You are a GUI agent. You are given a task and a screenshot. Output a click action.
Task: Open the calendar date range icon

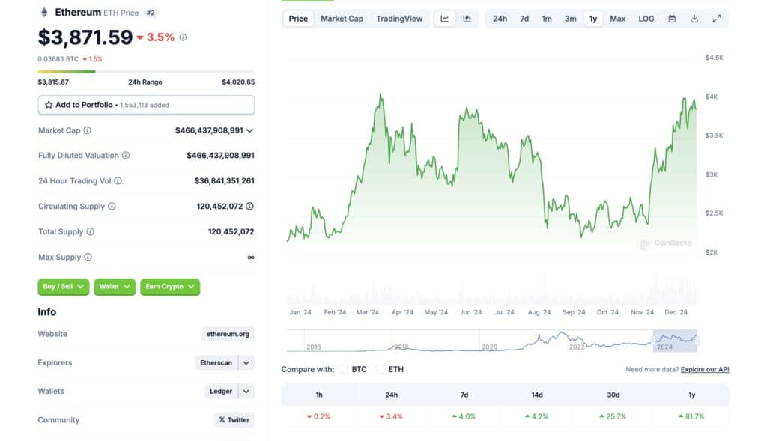point(672,19)
